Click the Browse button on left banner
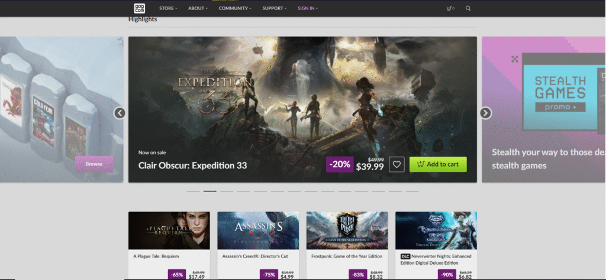Screen dimensions: 606x280 (x=94, y=164)
